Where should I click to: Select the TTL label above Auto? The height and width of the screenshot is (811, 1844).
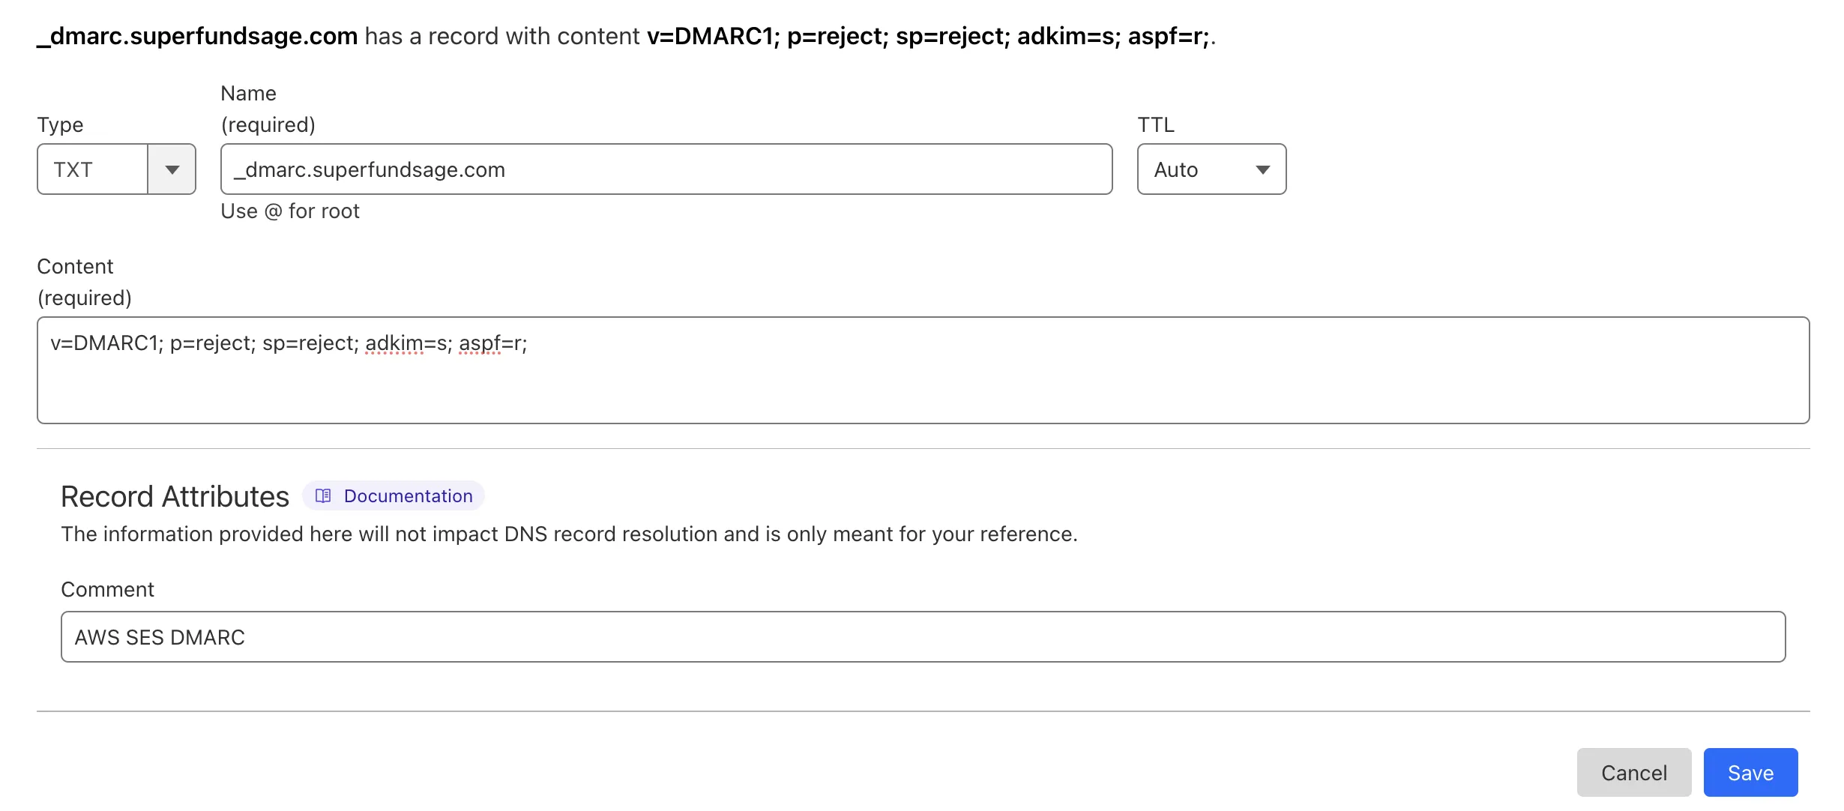(1154, 124)
